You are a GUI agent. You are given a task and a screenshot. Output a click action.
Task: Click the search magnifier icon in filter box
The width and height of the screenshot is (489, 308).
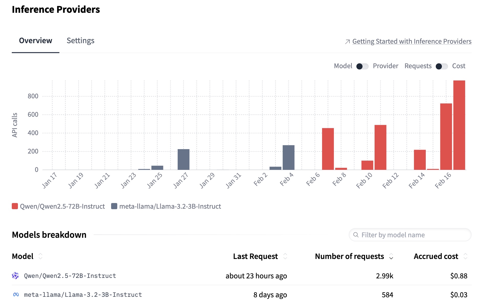356,235
